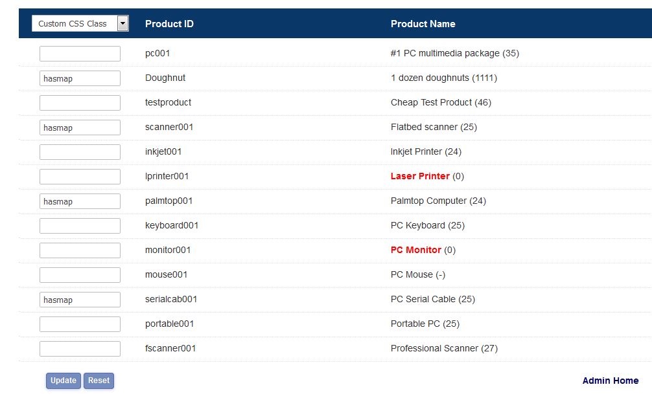This screenshot has height=398, width=652.
Task: Click the Product Name column header
Action: click(423, 24)
